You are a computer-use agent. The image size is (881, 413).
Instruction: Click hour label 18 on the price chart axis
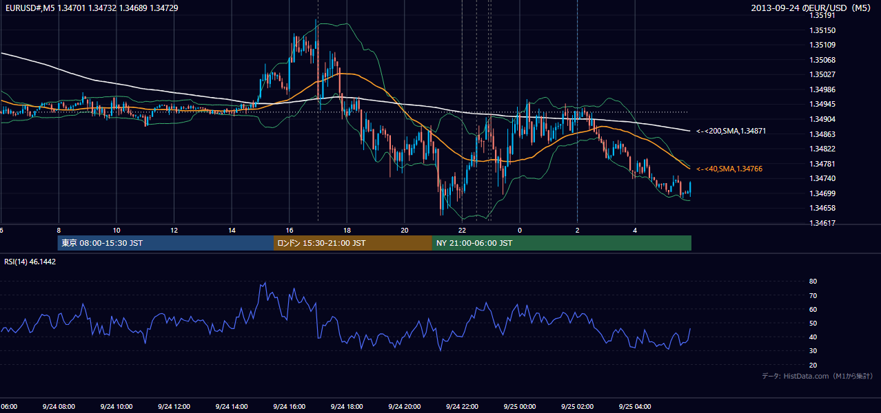coord(347,230)
